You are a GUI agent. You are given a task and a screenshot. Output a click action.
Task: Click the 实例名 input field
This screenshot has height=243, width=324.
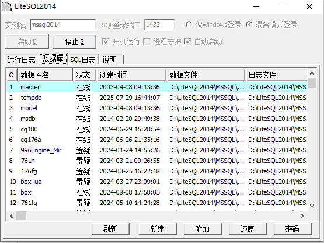[x=63, y=25]
